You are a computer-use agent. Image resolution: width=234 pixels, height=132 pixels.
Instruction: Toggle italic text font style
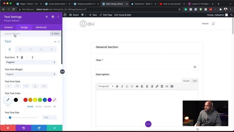click(8, 86)
